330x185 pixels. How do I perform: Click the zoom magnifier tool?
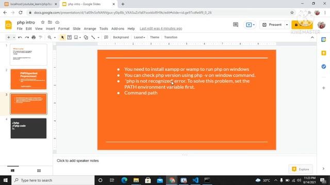coord(49,38)
